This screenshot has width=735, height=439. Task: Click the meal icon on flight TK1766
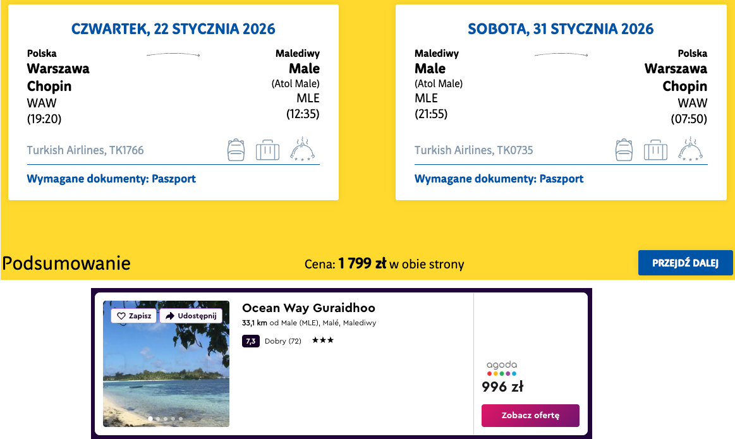(302, 149)
